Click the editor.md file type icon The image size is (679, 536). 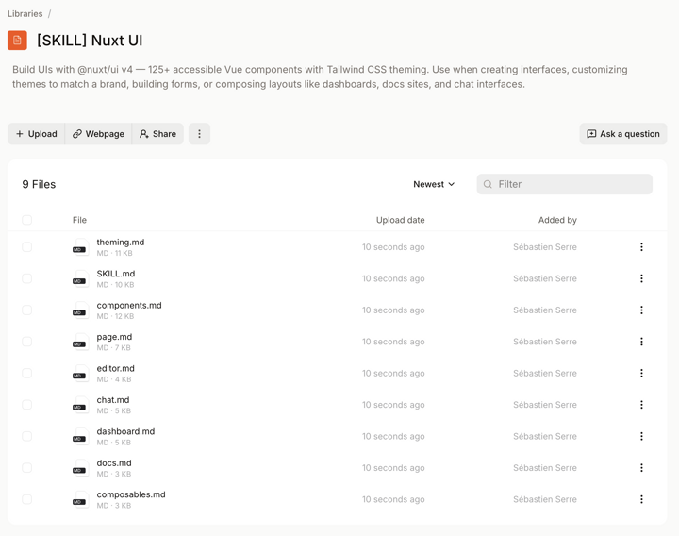(80, 374)
